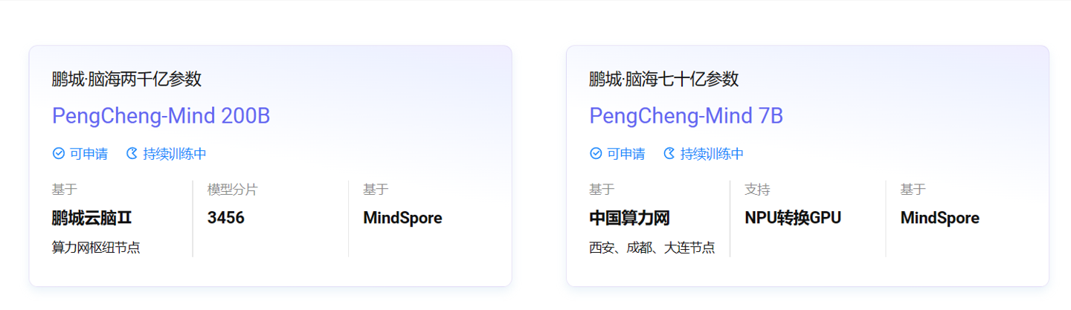Click the shard count value 3456
Screen dimensions: 1071x310
pos(226,218)
